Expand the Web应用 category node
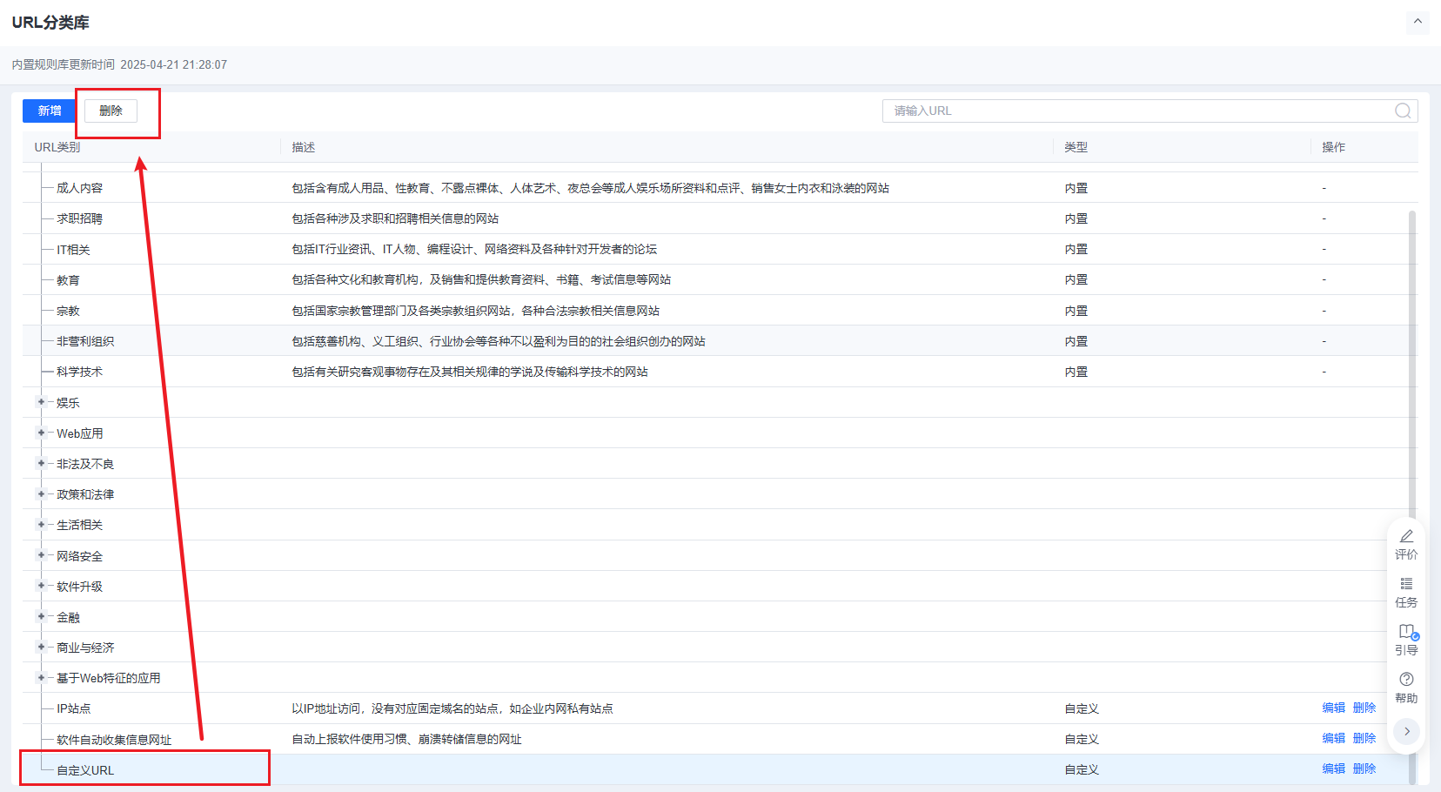Image resolution: width=1441 pixels, height=792 pixels. pyautogui.click(x=41, y=433)
